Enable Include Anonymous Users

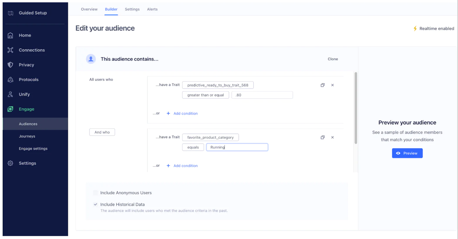96,193
